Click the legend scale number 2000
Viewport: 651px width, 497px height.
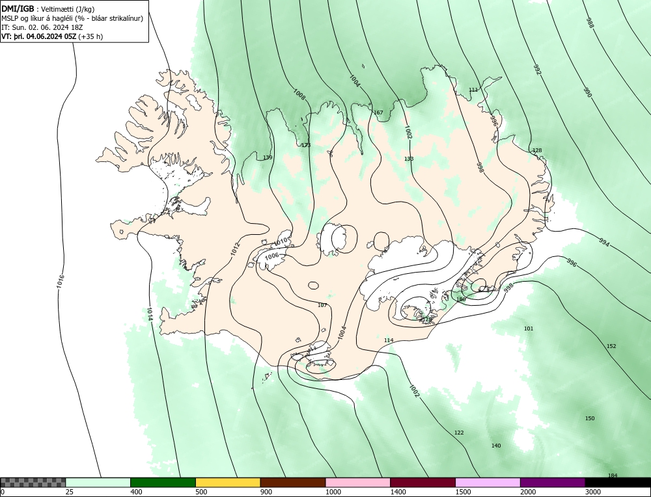[x=528, y=492]
